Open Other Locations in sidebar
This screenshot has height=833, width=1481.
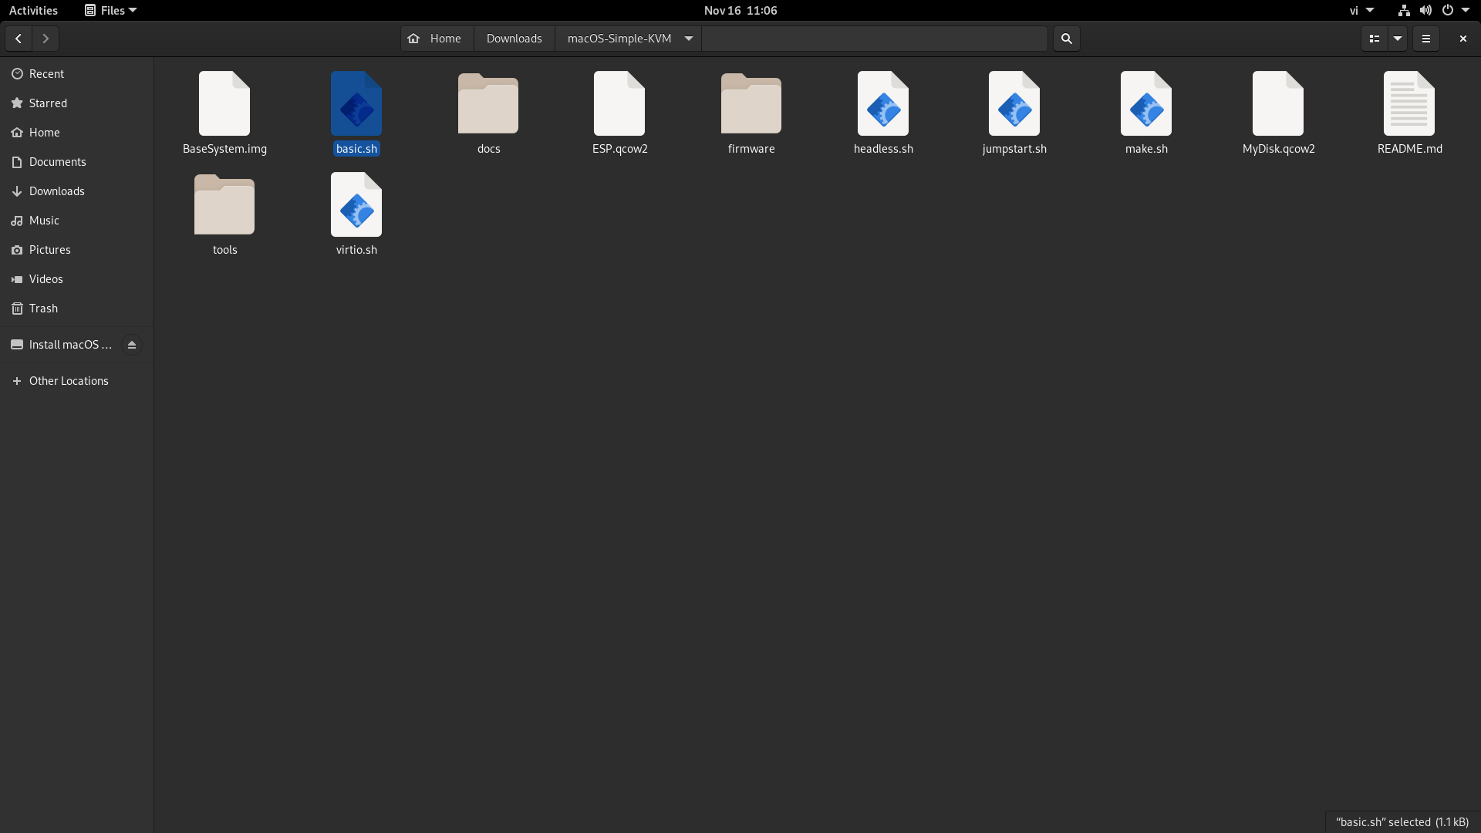tap(69, 381)
